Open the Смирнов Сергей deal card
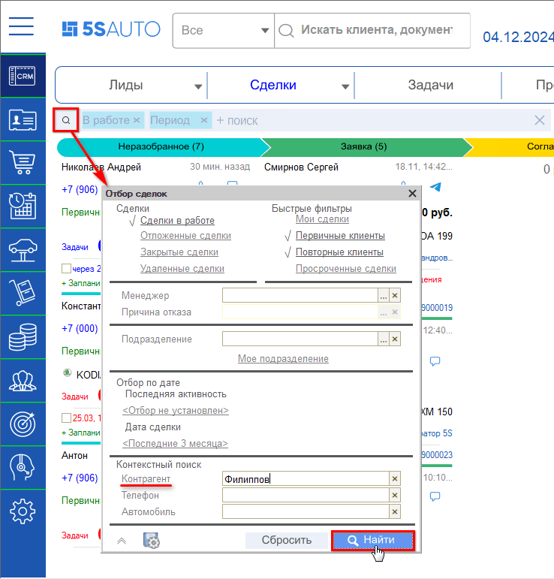 coord(301,167)
